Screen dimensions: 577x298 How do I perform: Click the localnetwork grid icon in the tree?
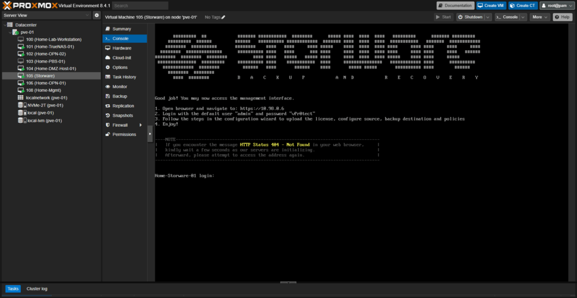point(21,97)
